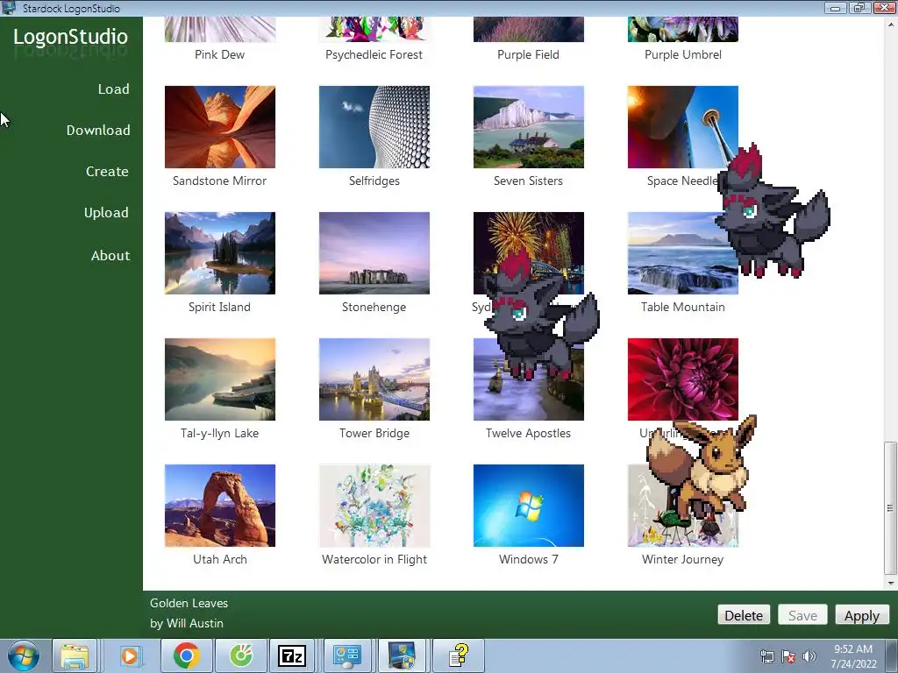
Task: Click the scrollbar down arrow
Action: [x=890, y=583]
